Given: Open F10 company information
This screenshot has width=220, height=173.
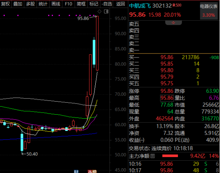Looking at the screenshot, I should point(68,4).
